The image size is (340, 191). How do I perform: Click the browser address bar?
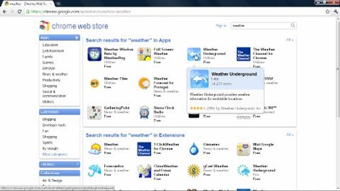[174, 12]
